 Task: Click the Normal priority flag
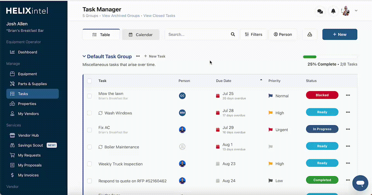pyautogui.click(x=271, y=96)
